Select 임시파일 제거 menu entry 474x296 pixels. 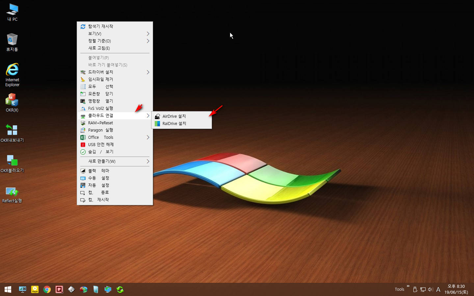click(x=115, y=79)
